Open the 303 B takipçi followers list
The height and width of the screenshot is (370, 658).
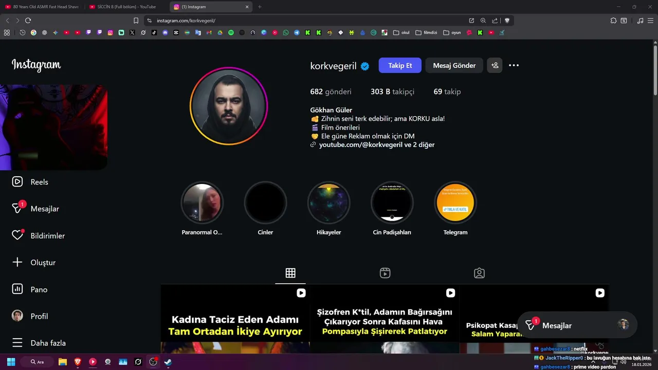pos(392,91)
